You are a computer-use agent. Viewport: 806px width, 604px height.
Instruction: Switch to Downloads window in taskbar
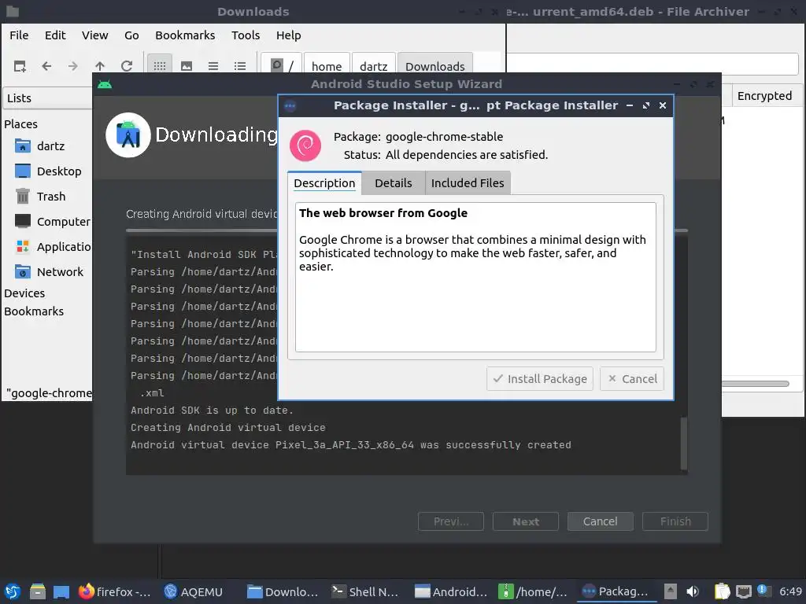[x=283, y=591]
